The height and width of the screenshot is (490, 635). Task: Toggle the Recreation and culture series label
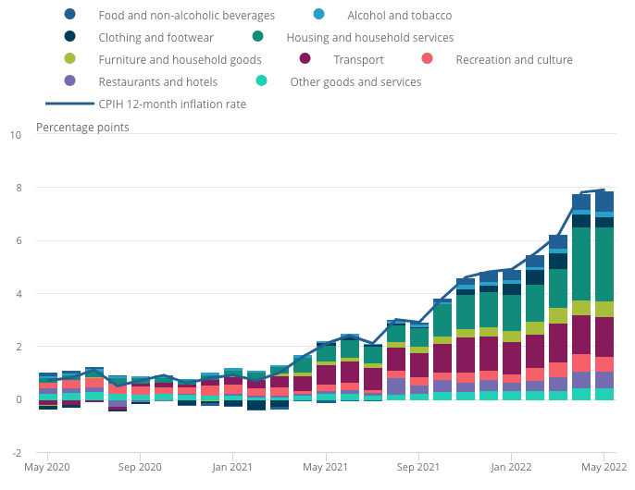(x=514, y=60)
